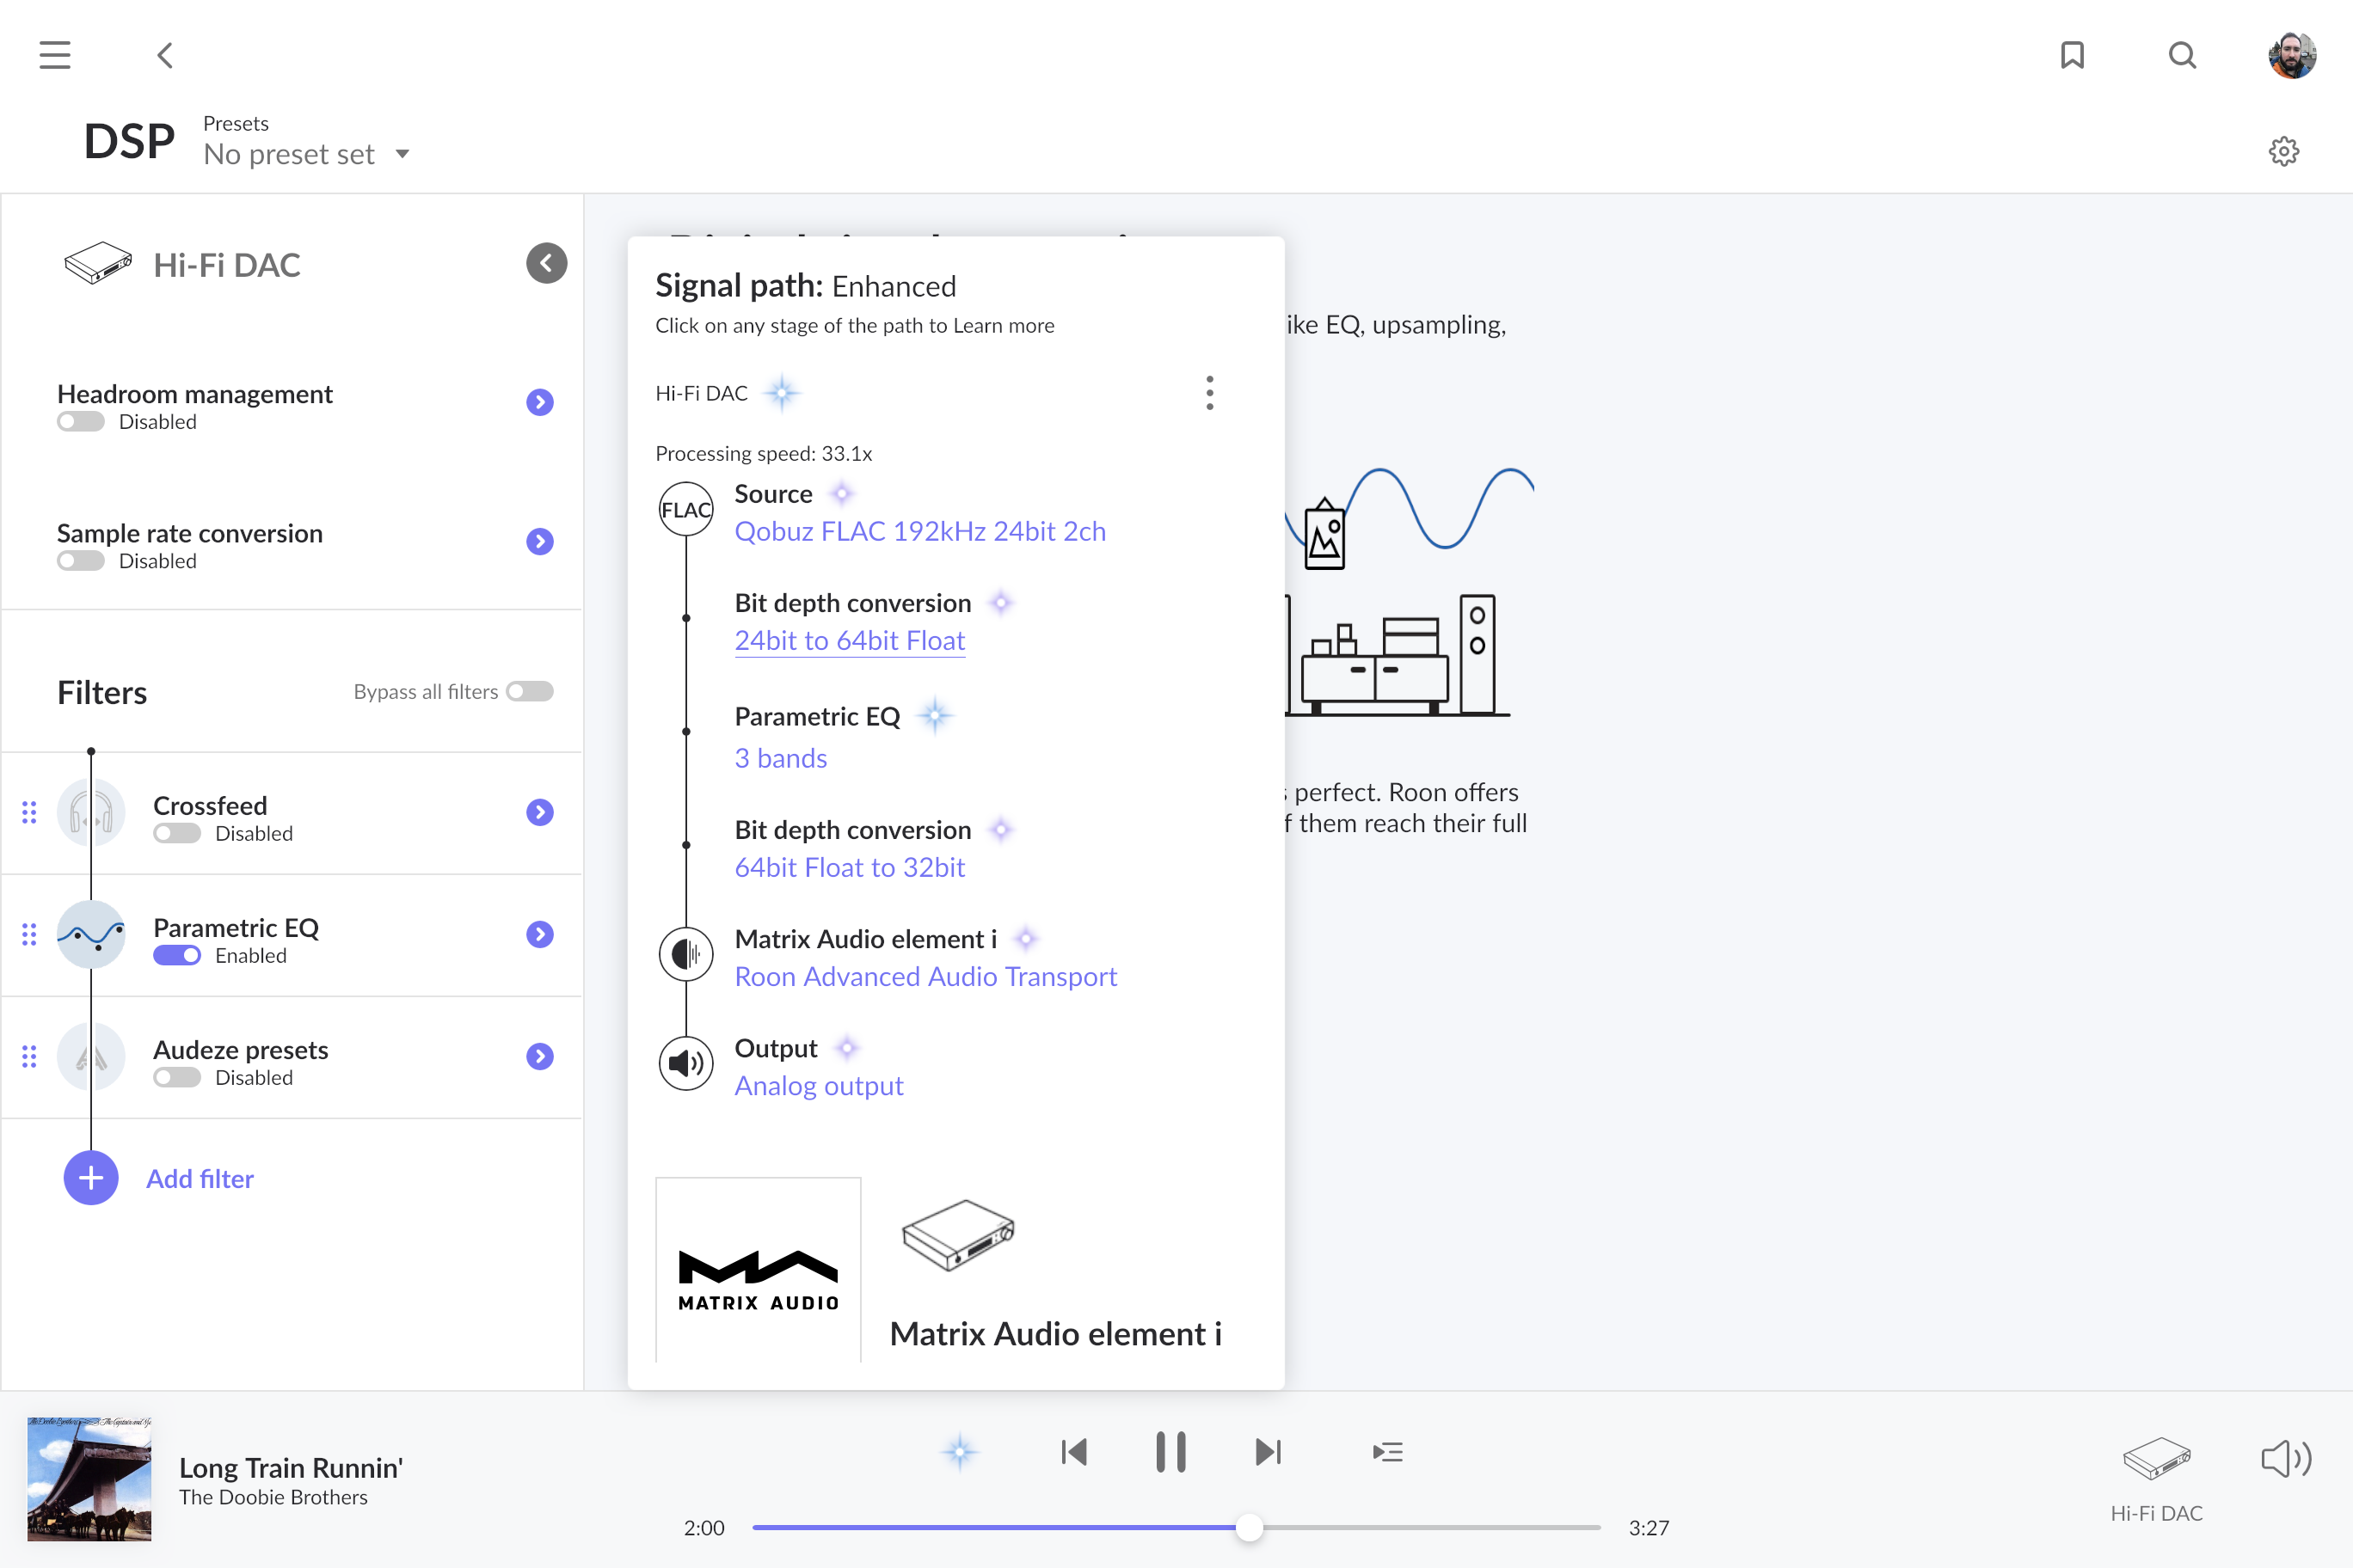Grab the Audeze presets reorder handle
Image resolution: width=2353 pixels, height=1568 pixels.
(x=29, y=1056)
